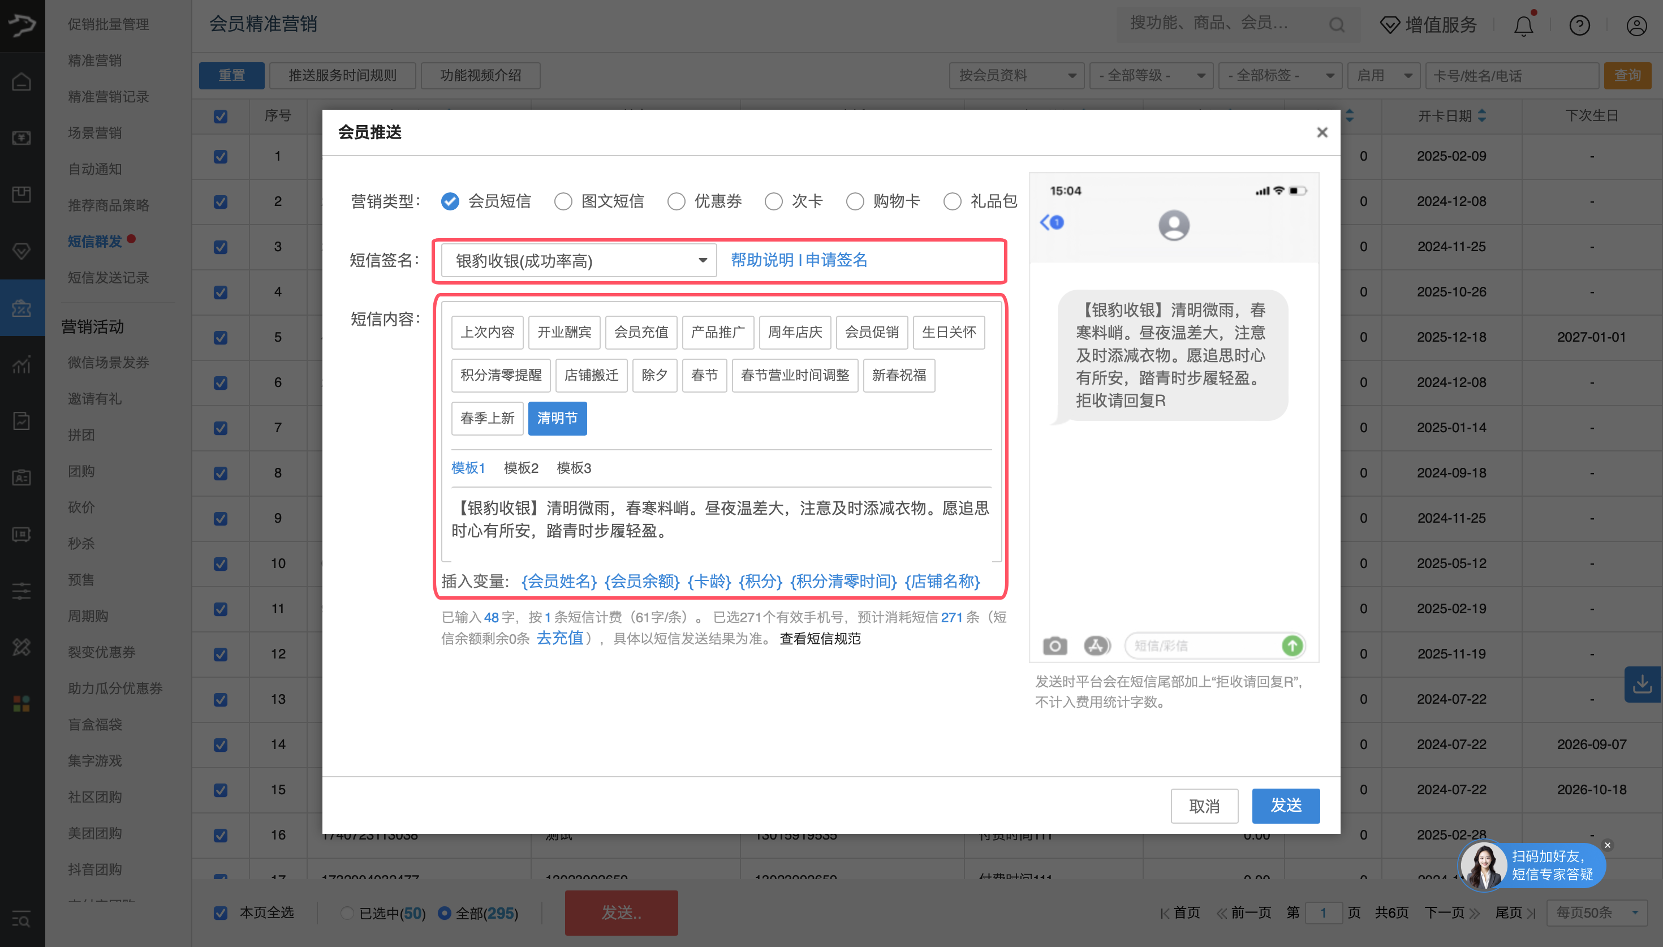Click the camera icon in phone preview
This screenshot has width=1663, height=947.
coord(1054,645)
